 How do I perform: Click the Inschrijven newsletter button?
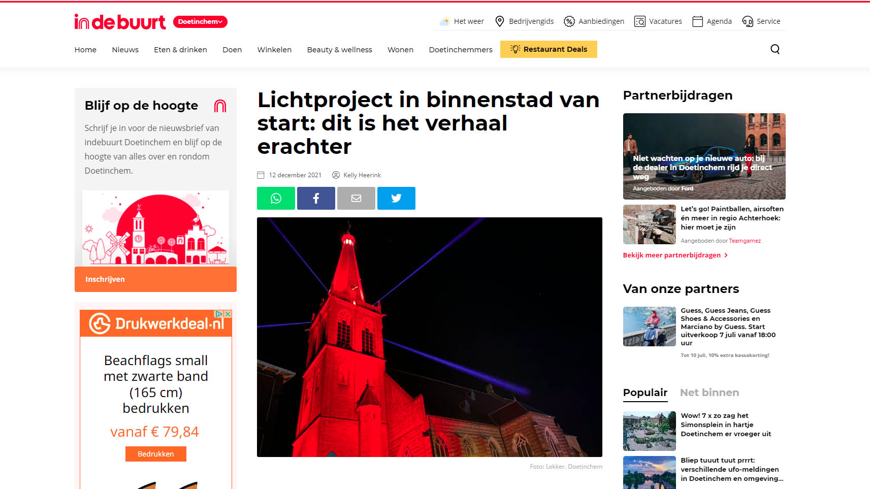(155, 279)
